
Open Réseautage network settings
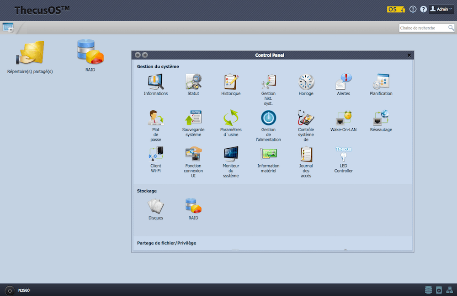pyautogui.click(x=381, y=121)
